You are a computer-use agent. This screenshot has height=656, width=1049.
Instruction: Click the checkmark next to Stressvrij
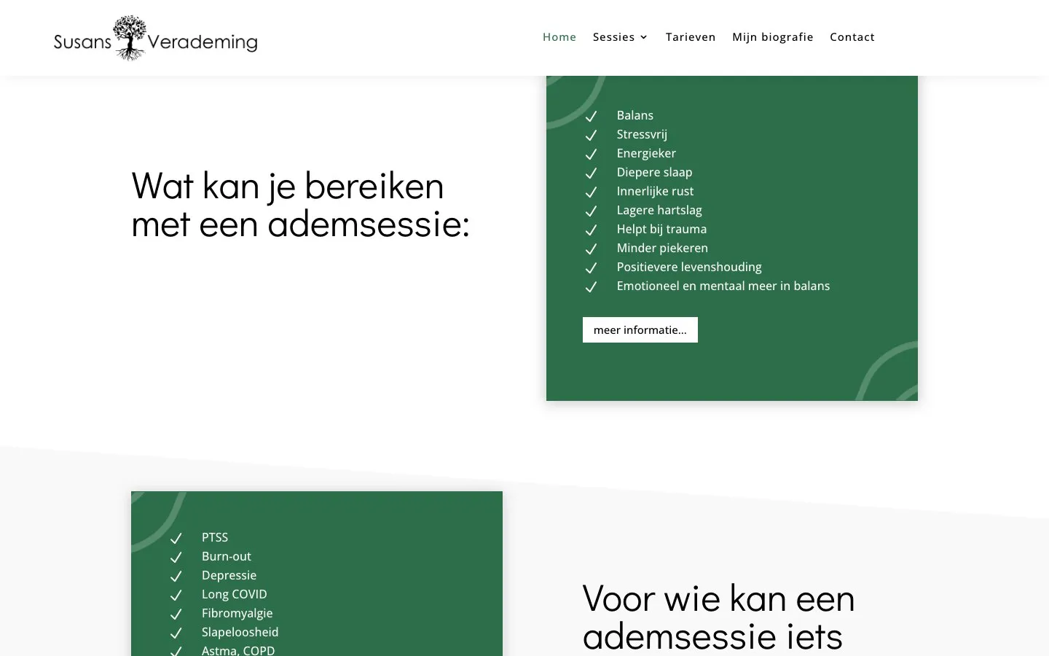point(591,135)
